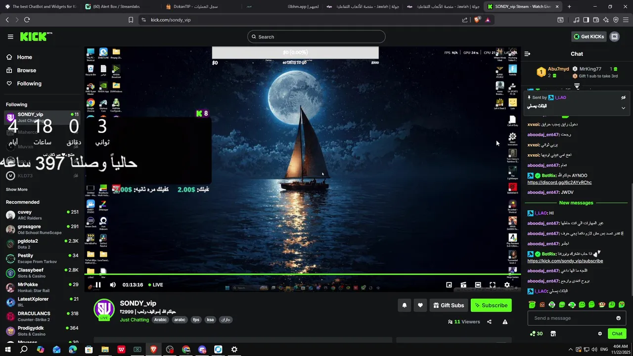The image size is (633, 356).
Task: Open the discord.gg/6c2AYvRChc link in chat
Action: 559,182
